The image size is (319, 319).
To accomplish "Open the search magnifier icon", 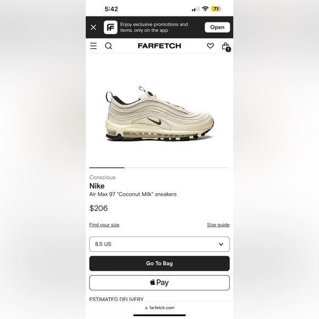I will tap(108, 46).
